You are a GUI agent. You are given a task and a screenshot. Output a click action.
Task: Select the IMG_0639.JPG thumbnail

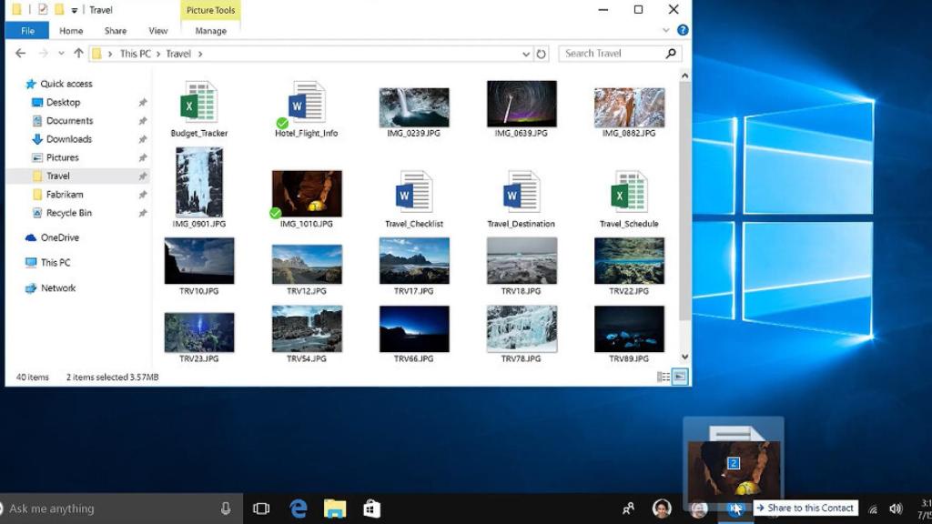click(521, 103)
